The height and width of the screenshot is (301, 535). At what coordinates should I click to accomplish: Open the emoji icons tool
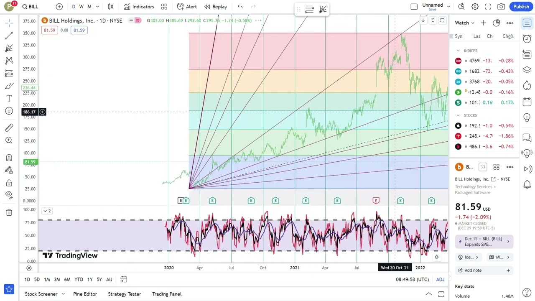point(9,111)
